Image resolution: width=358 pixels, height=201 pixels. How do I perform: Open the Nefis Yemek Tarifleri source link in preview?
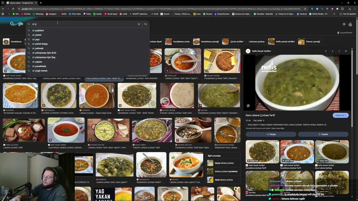click(x=259, y=51)
